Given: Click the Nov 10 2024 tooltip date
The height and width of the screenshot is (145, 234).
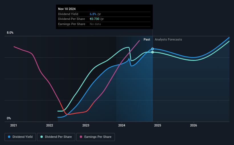Looking at the screenshot, I should tap(67, 9).
